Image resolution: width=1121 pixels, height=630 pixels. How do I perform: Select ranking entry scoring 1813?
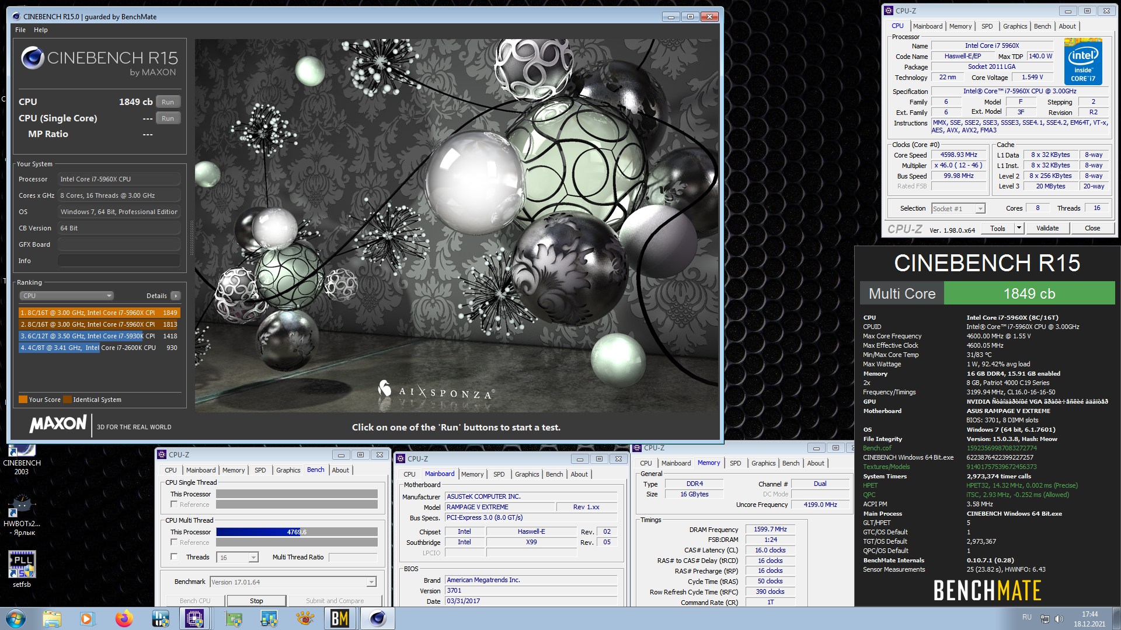[x=99, y=324]
